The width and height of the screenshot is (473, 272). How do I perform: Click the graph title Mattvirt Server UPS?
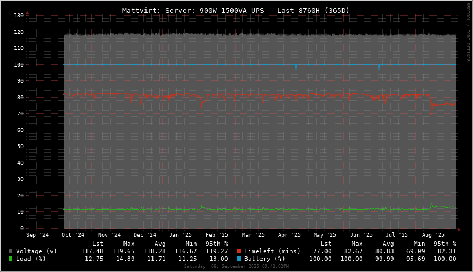click(236, 11)
